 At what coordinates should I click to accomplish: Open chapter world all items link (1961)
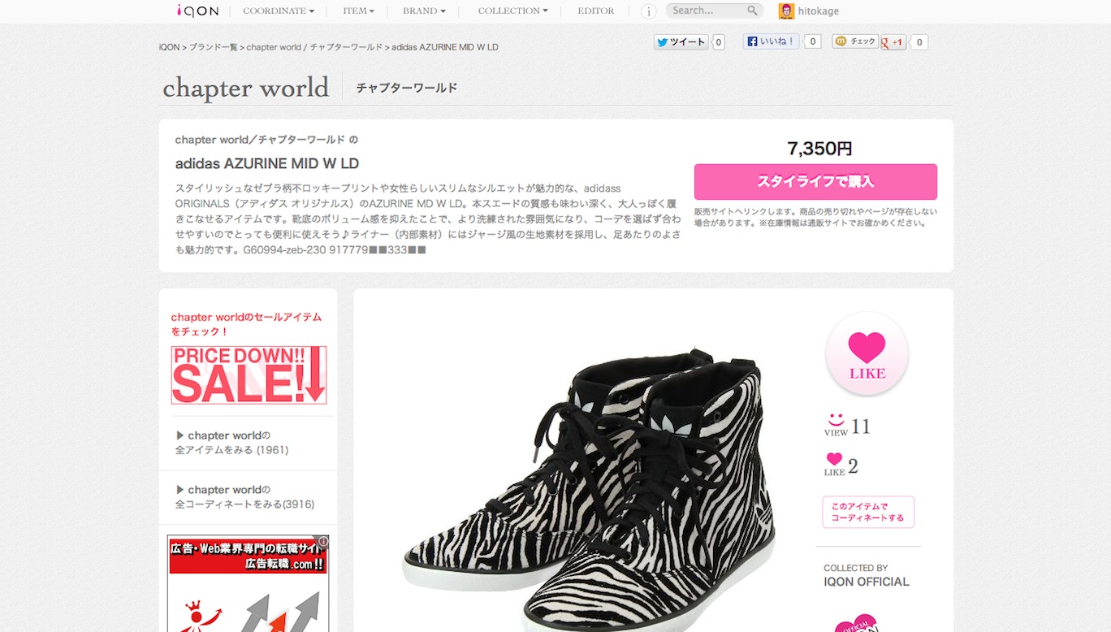click(232, 443)
